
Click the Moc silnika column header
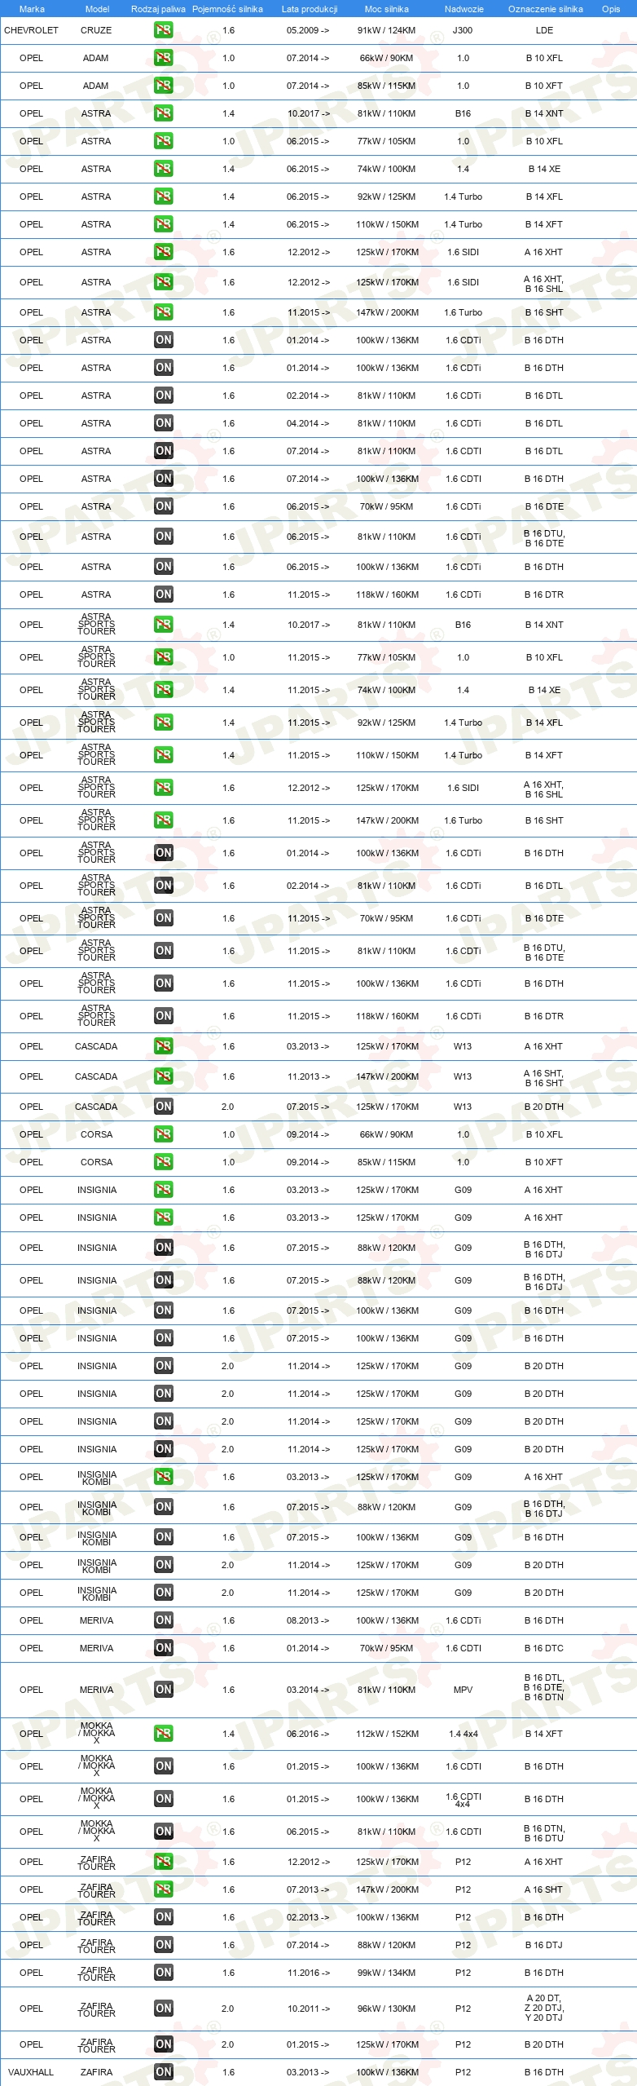tap(387, 9)
